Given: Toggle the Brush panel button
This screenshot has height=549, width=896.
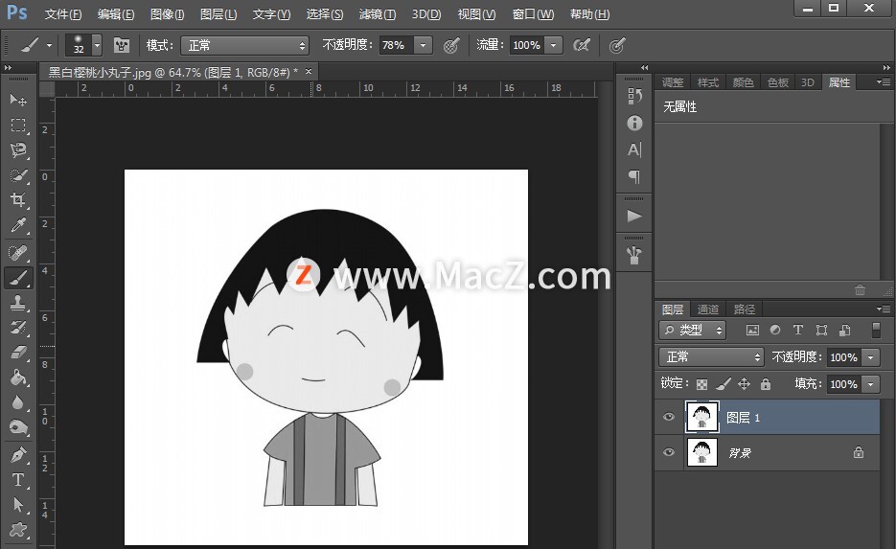Looking at the screenshot, I should (x=121, y=45).
